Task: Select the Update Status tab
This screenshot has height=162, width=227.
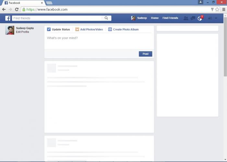Action: pos(58,29)
